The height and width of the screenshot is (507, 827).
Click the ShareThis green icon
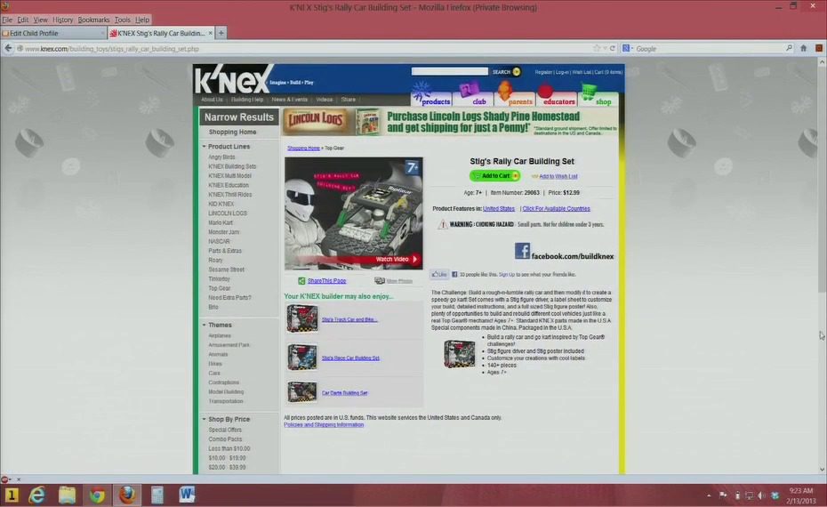point(301,281)
